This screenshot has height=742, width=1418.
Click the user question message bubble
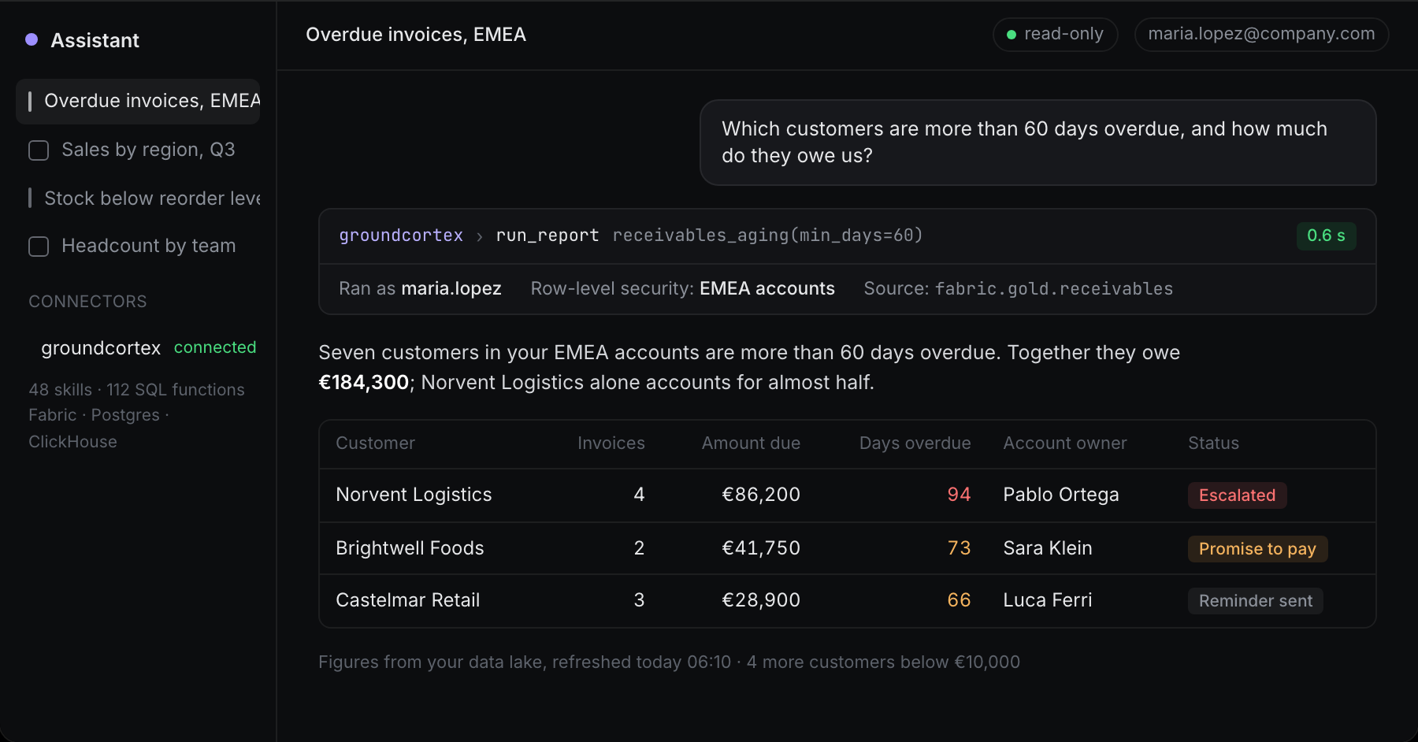click(1038, 143)
